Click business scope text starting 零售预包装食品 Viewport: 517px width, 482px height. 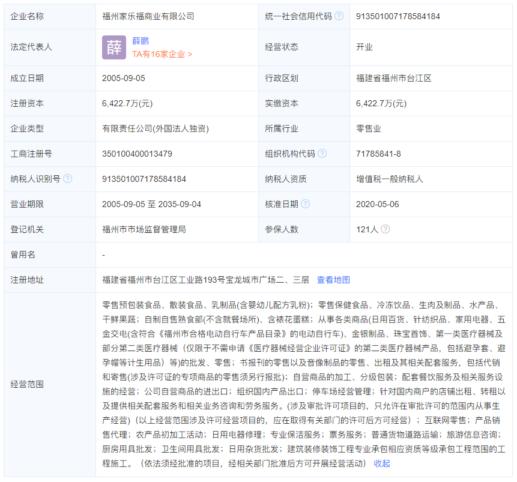304,384
